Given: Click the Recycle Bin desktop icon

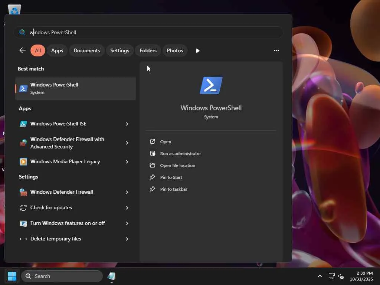Looking at the screenshot, I should pos(14,9).
